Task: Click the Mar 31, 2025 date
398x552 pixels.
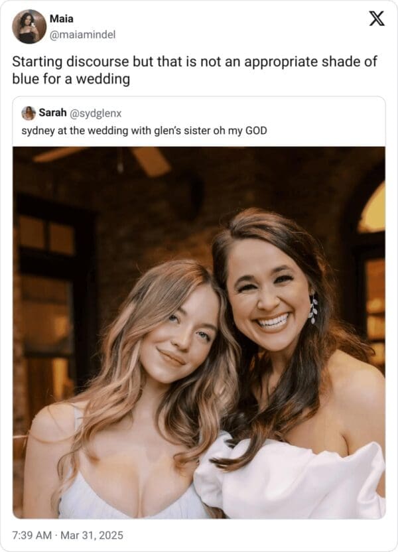Action: 94,535
